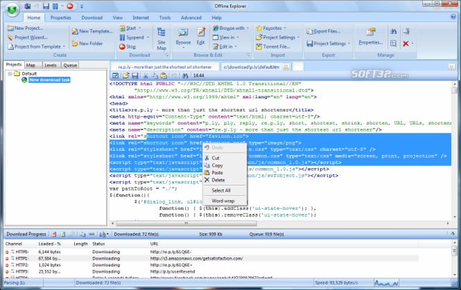Click the first icon in the editor toolbar
The height and width of the screenshot is (290, 461).
(x=116, y=75)
